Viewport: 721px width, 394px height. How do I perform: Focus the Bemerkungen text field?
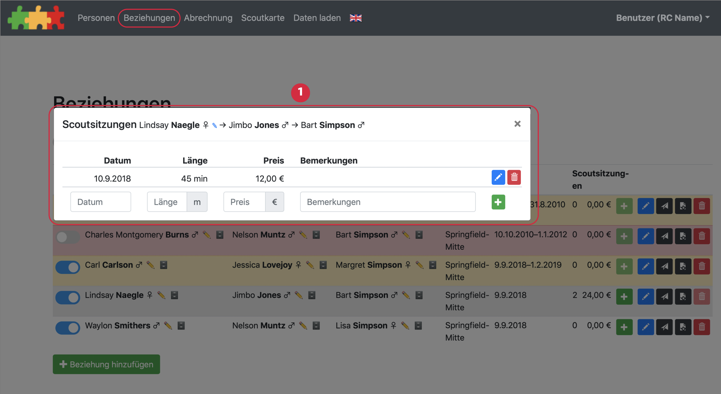click(x=387, y=202)
